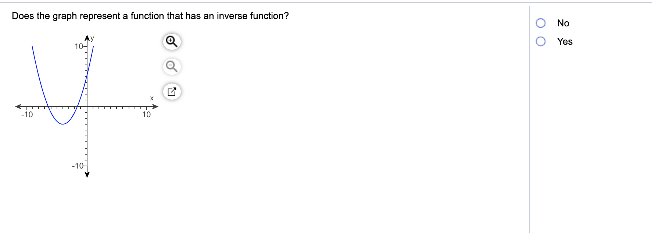Click the No answer label text

562,23
